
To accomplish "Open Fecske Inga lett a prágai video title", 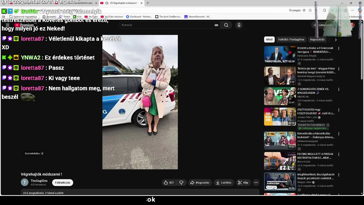I will point(316,156).
